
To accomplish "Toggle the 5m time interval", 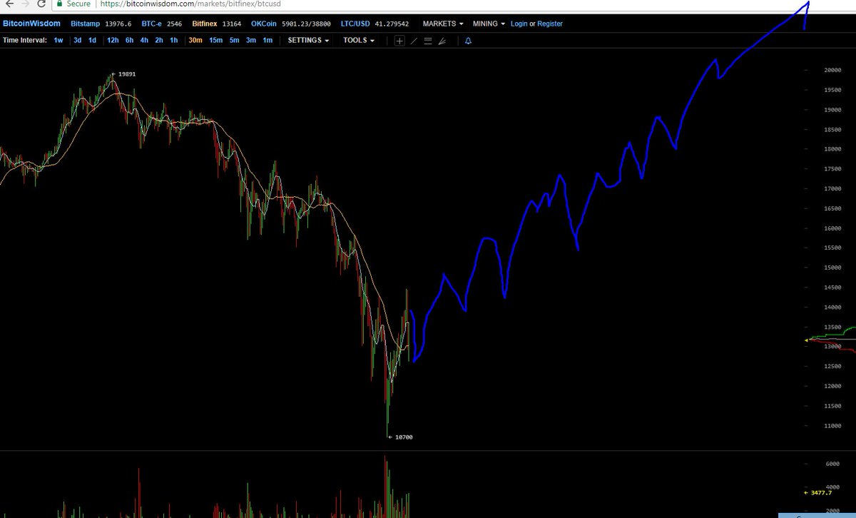I will coord(234,41).
